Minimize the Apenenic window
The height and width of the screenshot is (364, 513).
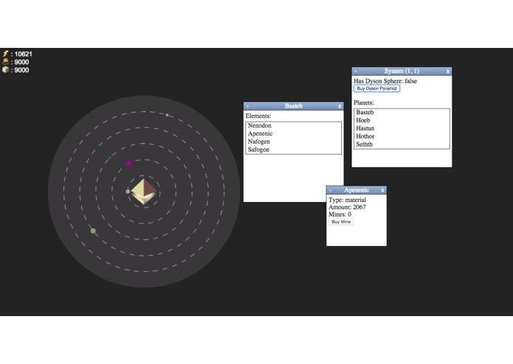[x=331, y=190]
